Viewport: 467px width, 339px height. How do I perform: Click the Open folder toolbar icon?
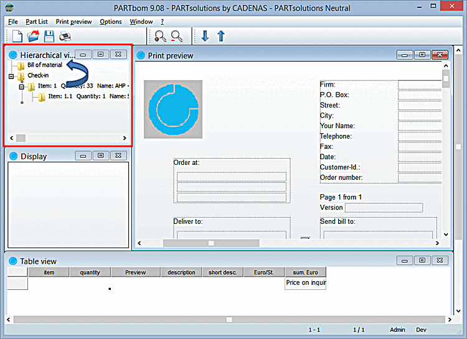point(33,36)
